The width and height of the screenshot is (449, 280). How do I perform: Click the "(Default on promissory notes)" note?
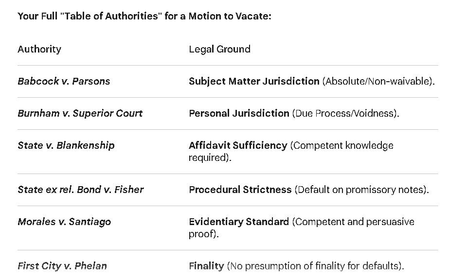(x=361, y=190)
